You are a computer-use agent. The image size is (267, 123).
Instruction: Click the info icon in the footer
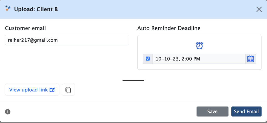tap(8, 112)
